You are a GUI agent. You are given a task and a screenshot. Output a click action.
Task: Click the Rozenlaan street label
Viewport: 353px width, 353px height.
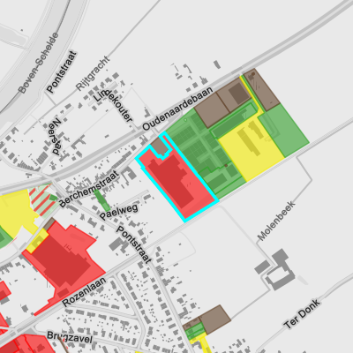[84, 292]
